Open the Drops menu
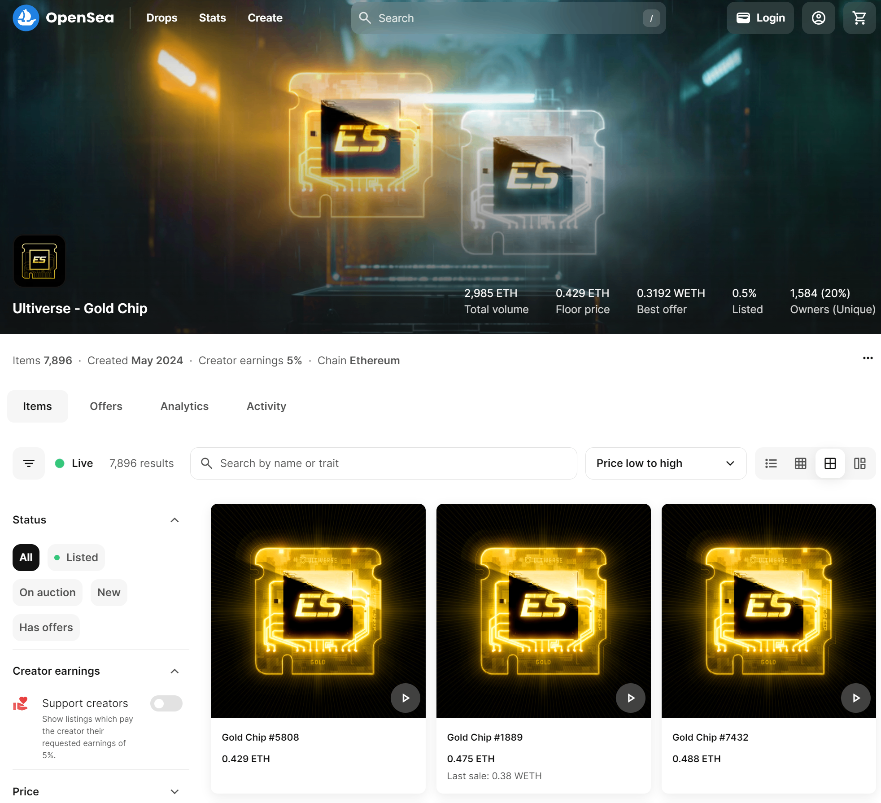 162,18
